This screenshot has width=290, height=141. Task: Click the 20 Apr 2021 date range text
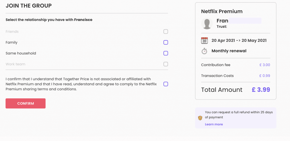coord(239,41)
